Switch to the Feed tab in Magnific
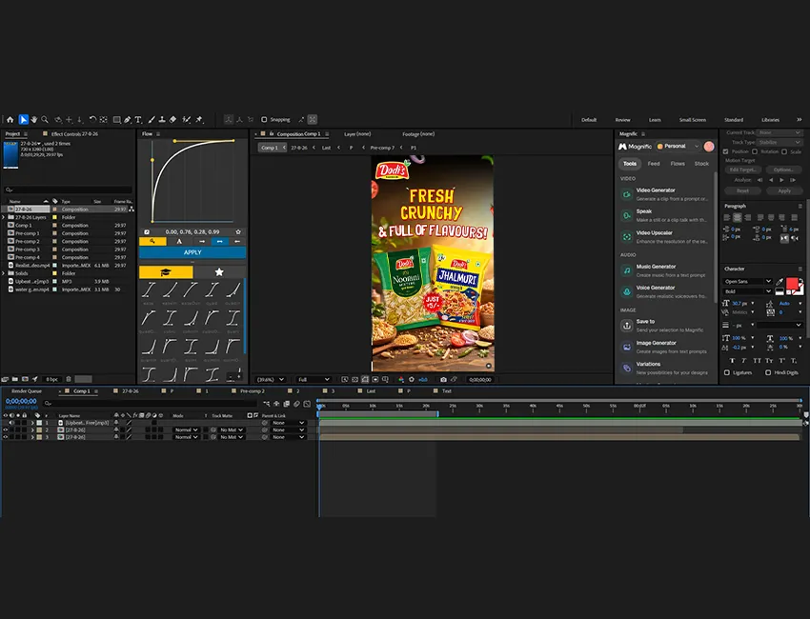The height and width of the screenshot is (619, 810). [x=654, y=164]
